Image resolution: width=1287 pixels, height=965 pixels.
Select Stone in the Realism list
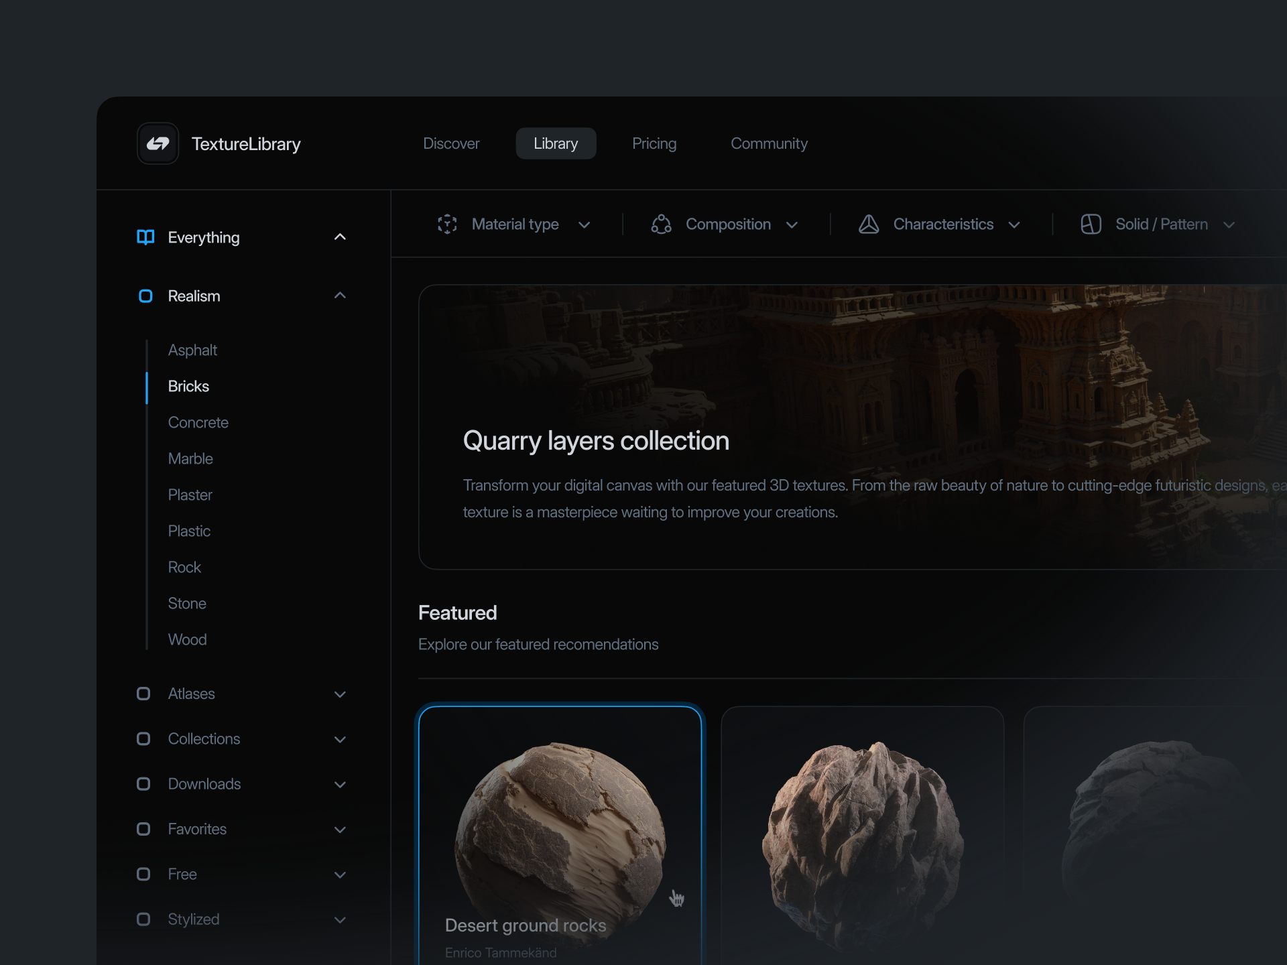tap(187, 603)
